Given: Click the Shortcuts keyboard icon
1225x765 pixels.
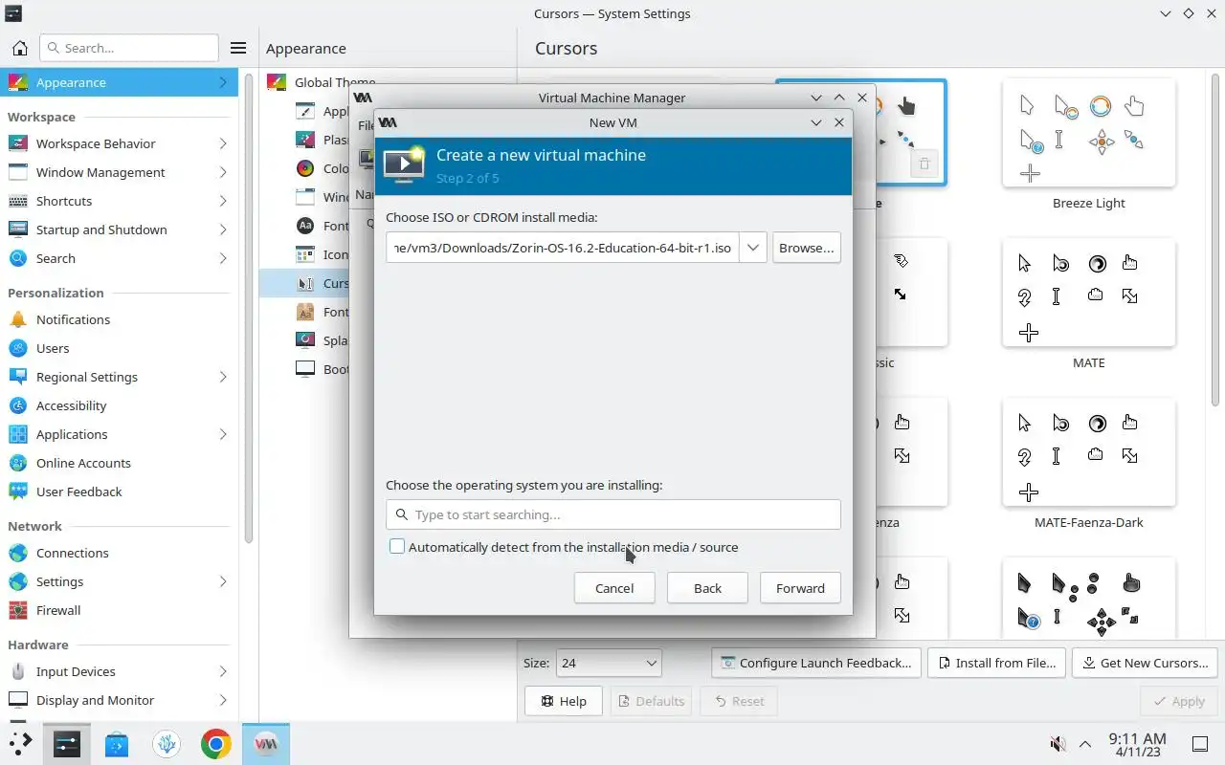Looking at the screenshot, I should coord(18,201).
